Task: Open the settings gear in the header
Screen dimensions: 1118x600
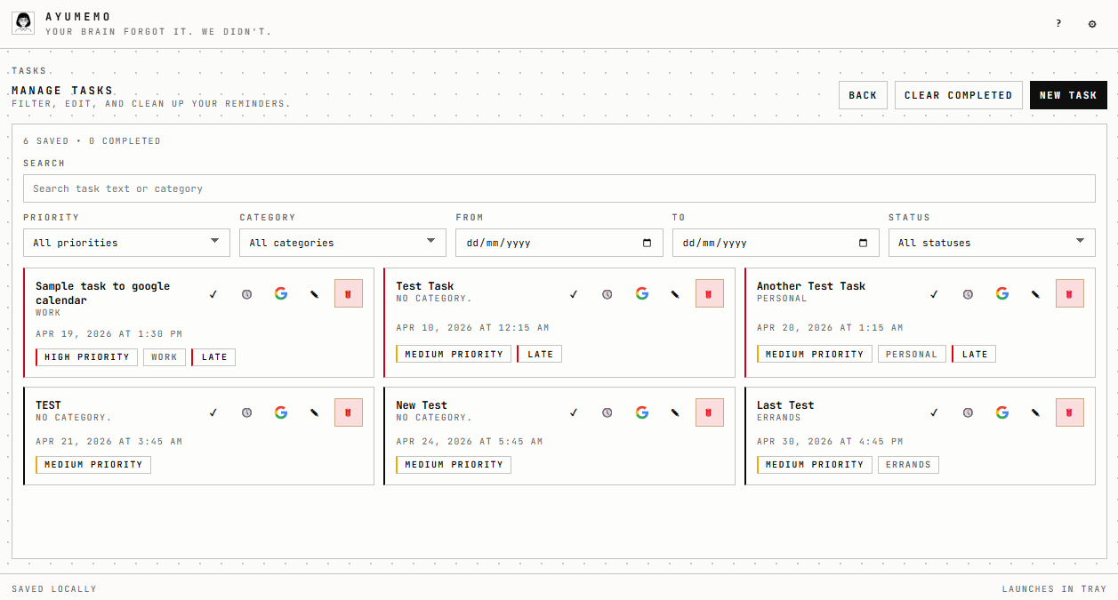Action: click(1092, 24)
